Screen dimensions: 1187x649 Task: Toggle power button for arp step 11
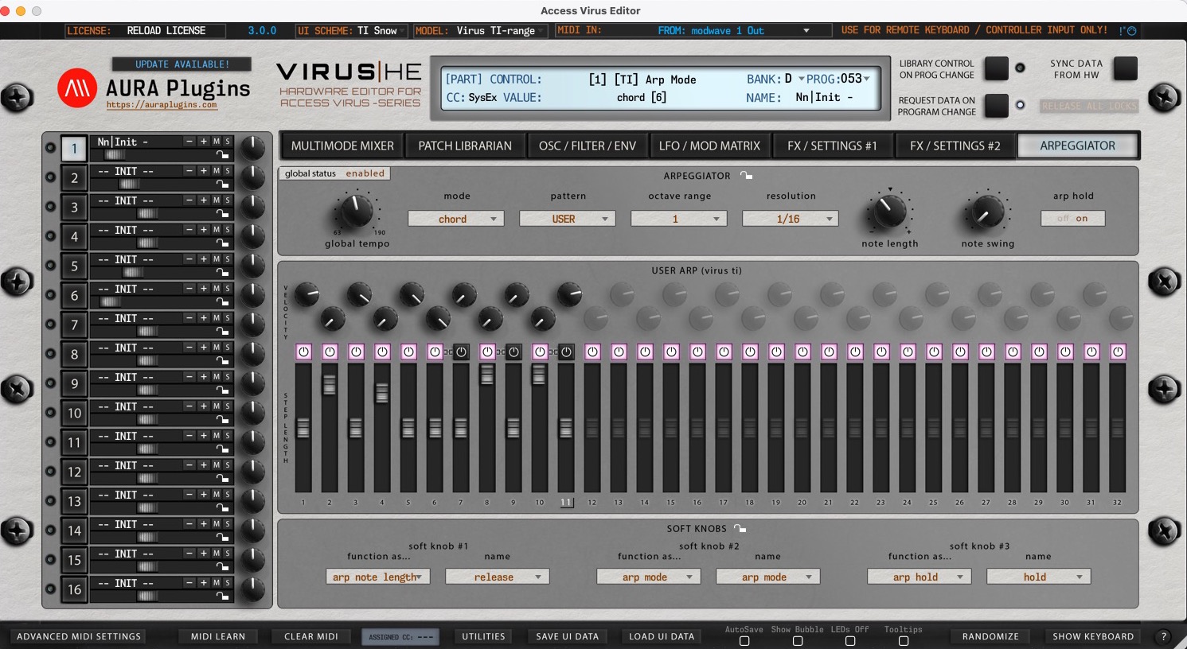[x=566, y=352]
